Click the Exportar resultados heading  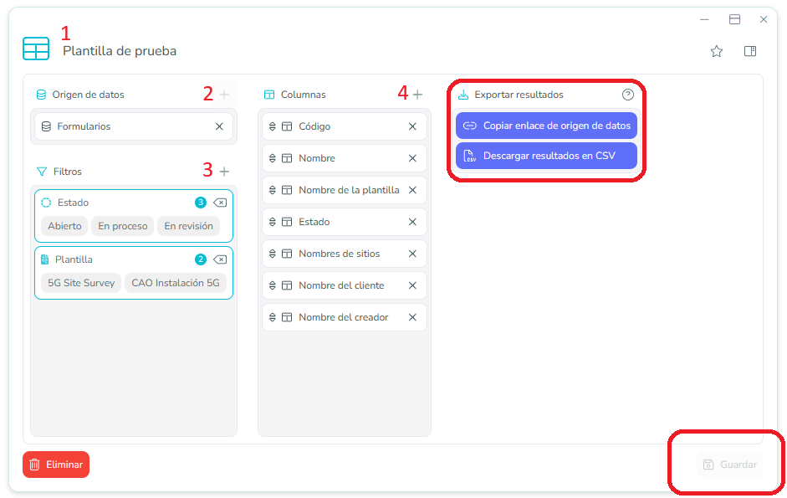tap(519, 95)
